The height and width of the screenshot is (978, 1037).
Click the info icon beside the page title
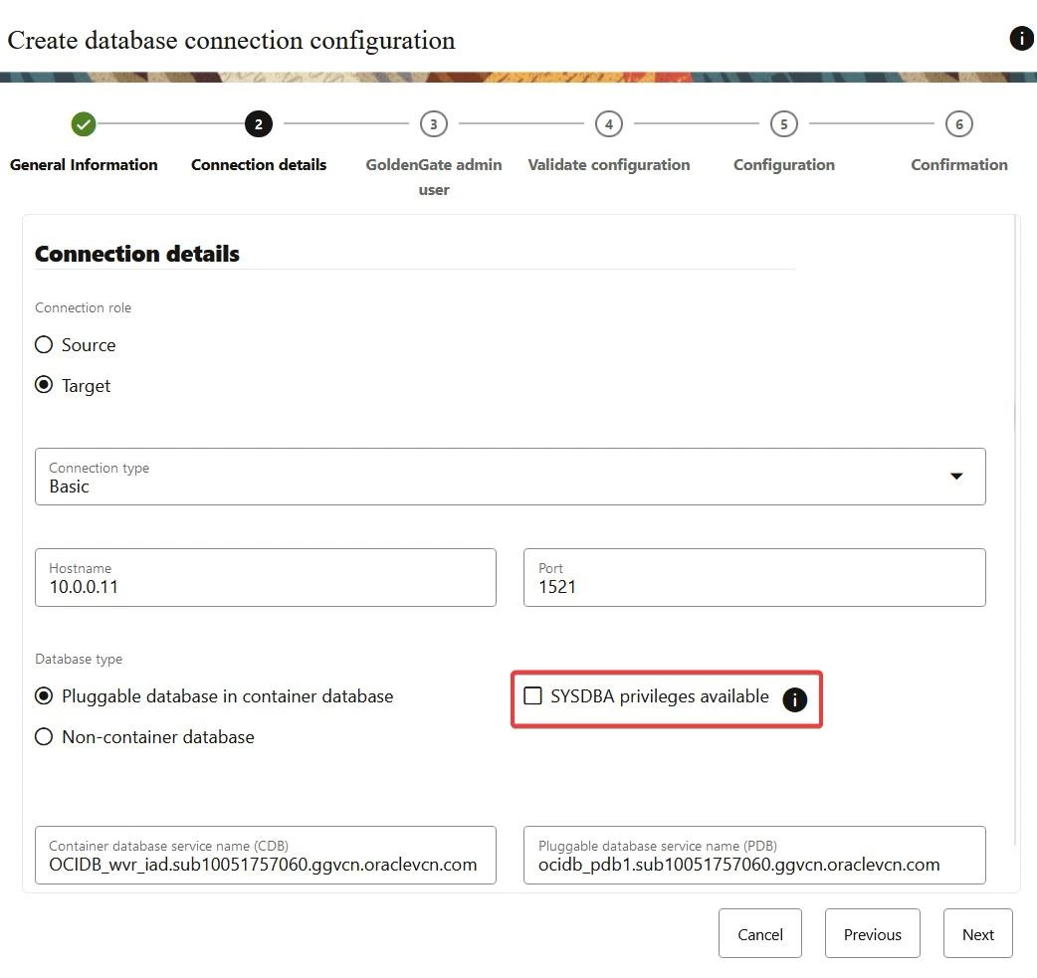tap(1021, 39)
